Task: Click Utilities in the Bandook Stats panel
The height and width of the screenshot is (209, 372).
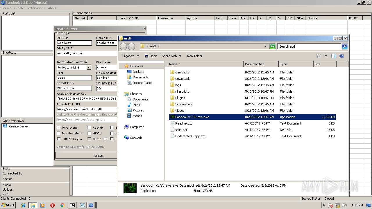Action: click(x=8, y=190)
